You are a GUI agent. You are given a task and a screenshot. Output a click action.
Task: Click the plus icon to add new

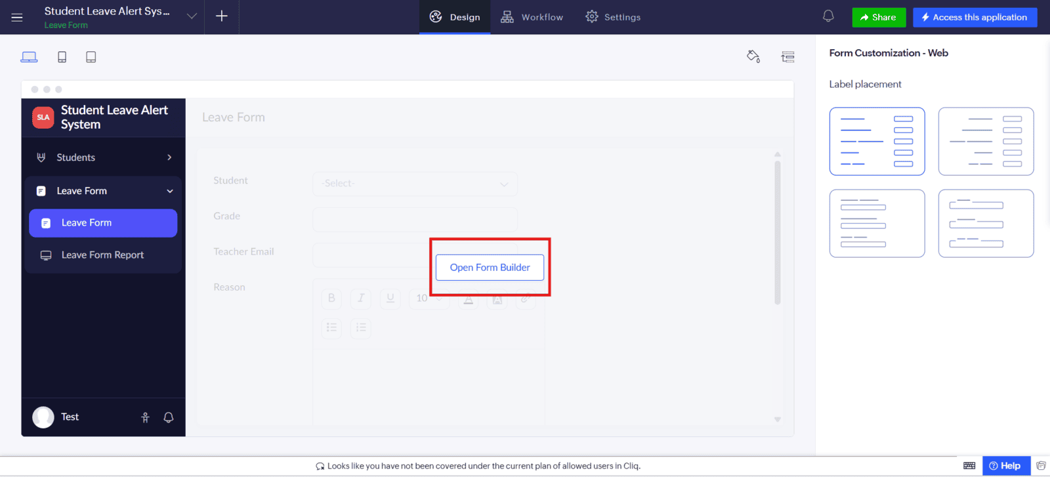[x=222, y=16]
